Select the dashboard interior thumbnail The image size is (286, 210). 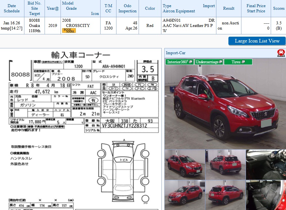(266, 165)
